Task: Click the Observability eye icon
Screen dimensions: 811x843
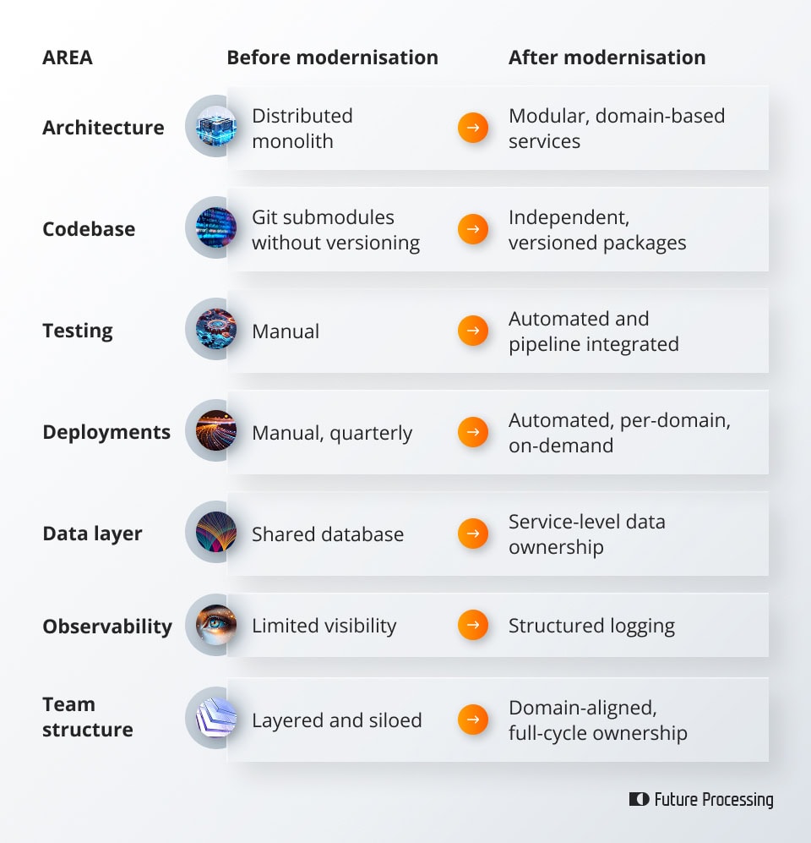Action: click(215, 625)
